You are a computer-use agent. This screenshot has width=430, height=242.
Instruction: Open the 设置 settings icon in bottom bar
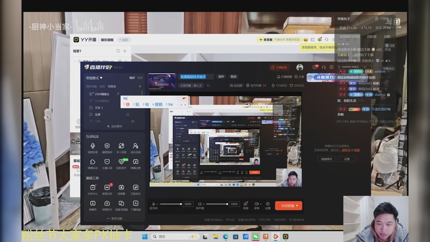[x=268, y=204]
